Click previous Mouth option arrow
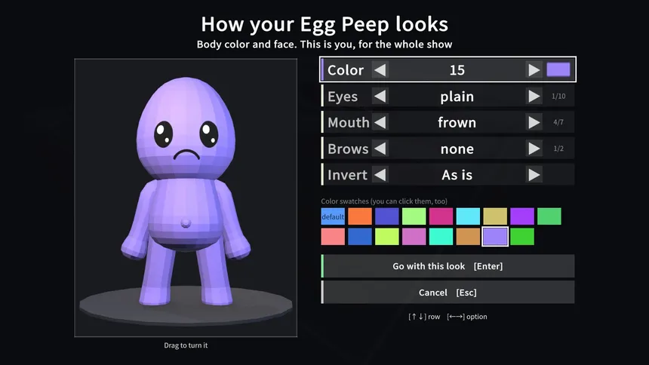Image resolution: width=649 pixels, height=365 pixels. [x=380, y=122]
